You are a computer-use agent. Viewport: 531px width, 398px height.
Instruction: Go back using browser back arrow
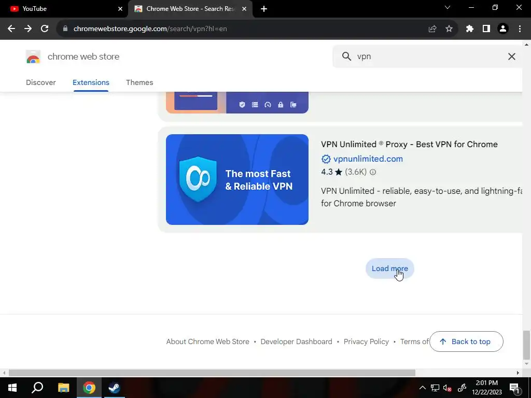tap(11, 29)
